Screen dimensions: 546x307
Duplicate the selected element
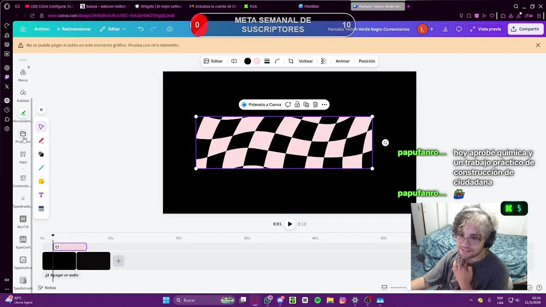pyautogui.click(x=306, y=104)
